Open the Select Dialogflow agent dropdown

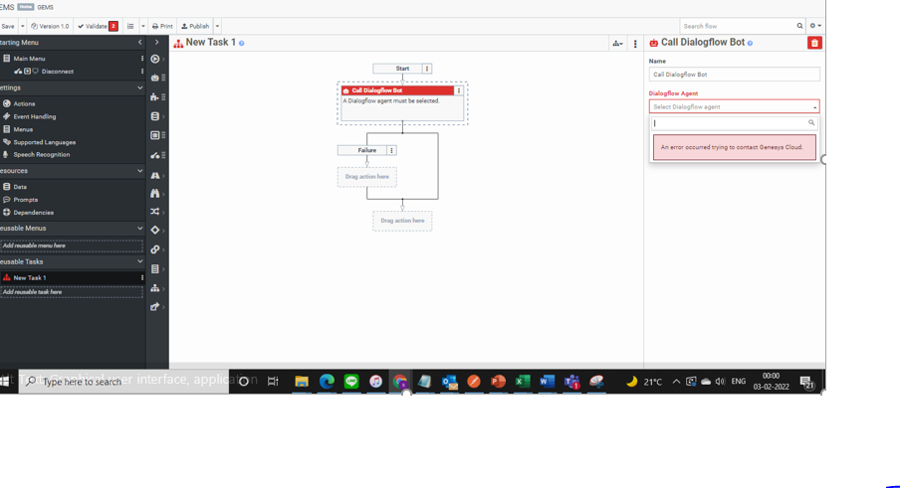(734, 107)
